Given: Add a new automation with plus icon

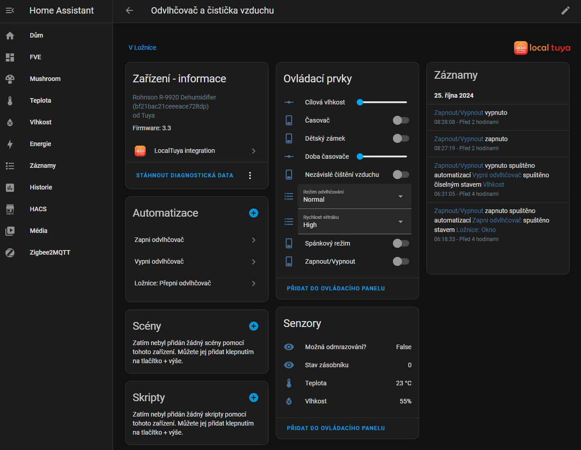Looking at the screenshot, I should [x=254, y=213].
